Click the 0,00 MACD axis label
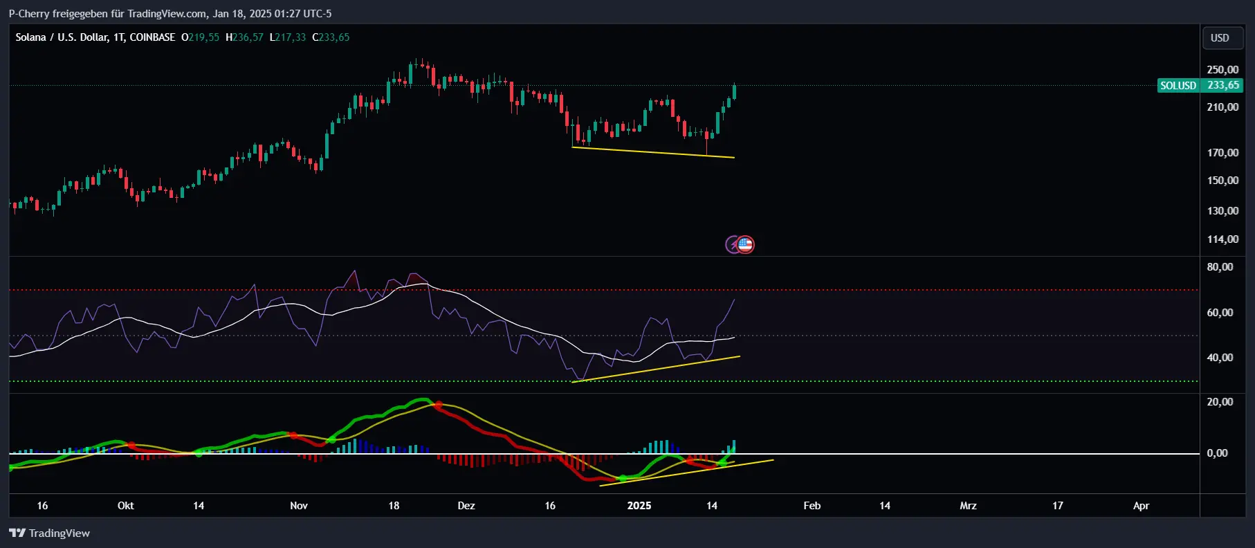Viewport: 1255px width, 548px height. tap(1217, 453)
